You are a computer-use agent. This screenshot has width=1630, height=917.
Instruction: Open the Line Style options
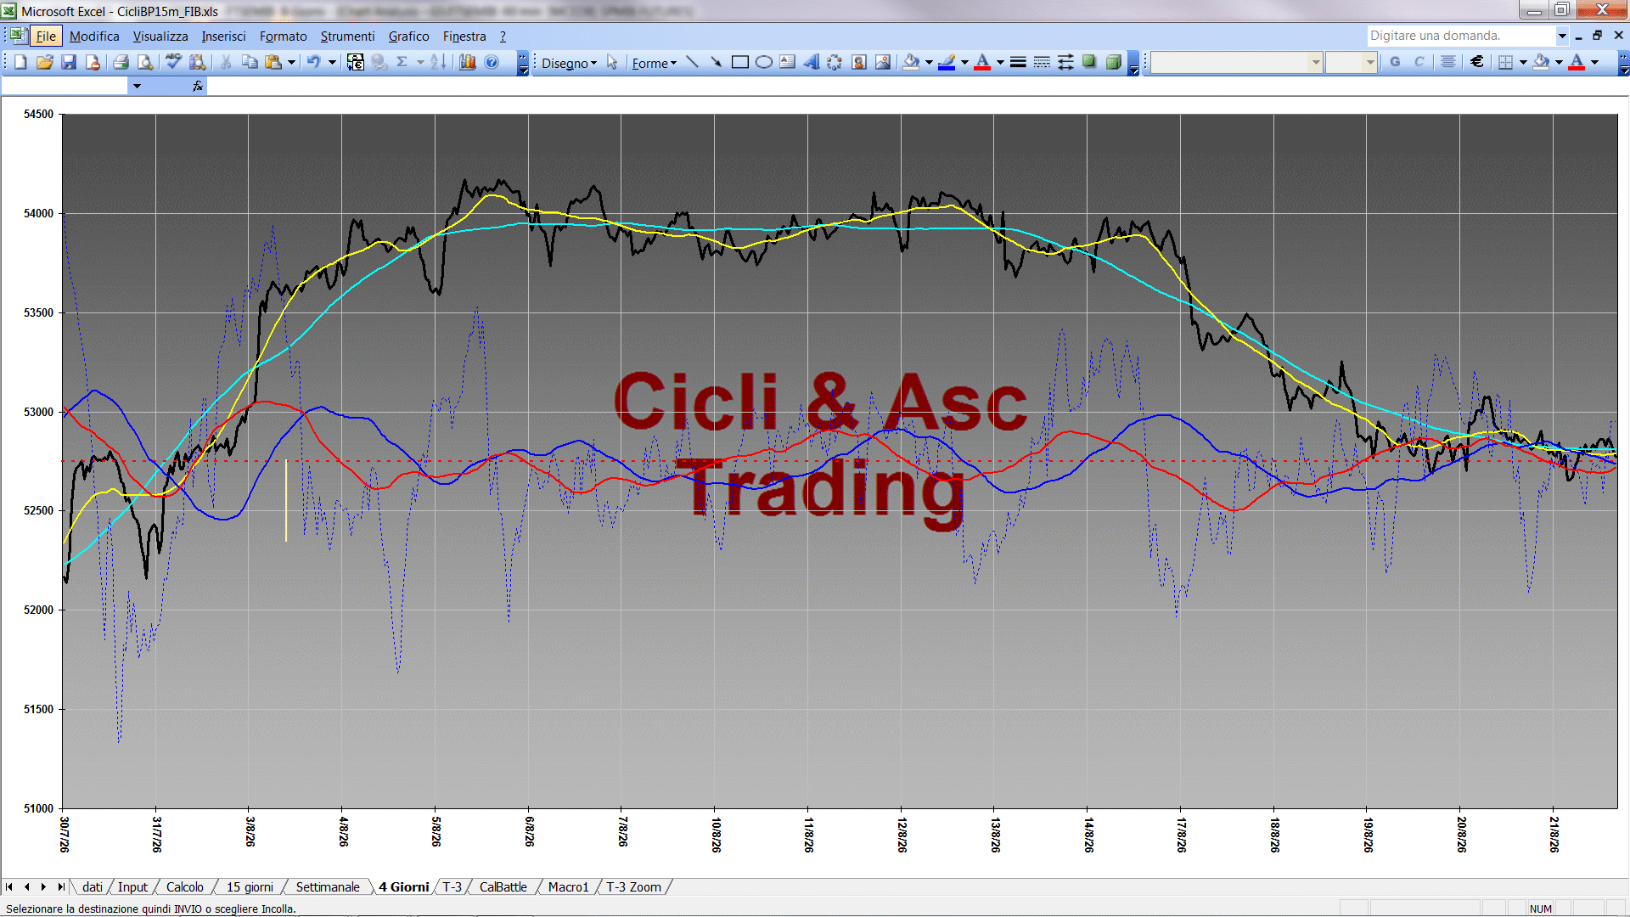(1018, 62)
